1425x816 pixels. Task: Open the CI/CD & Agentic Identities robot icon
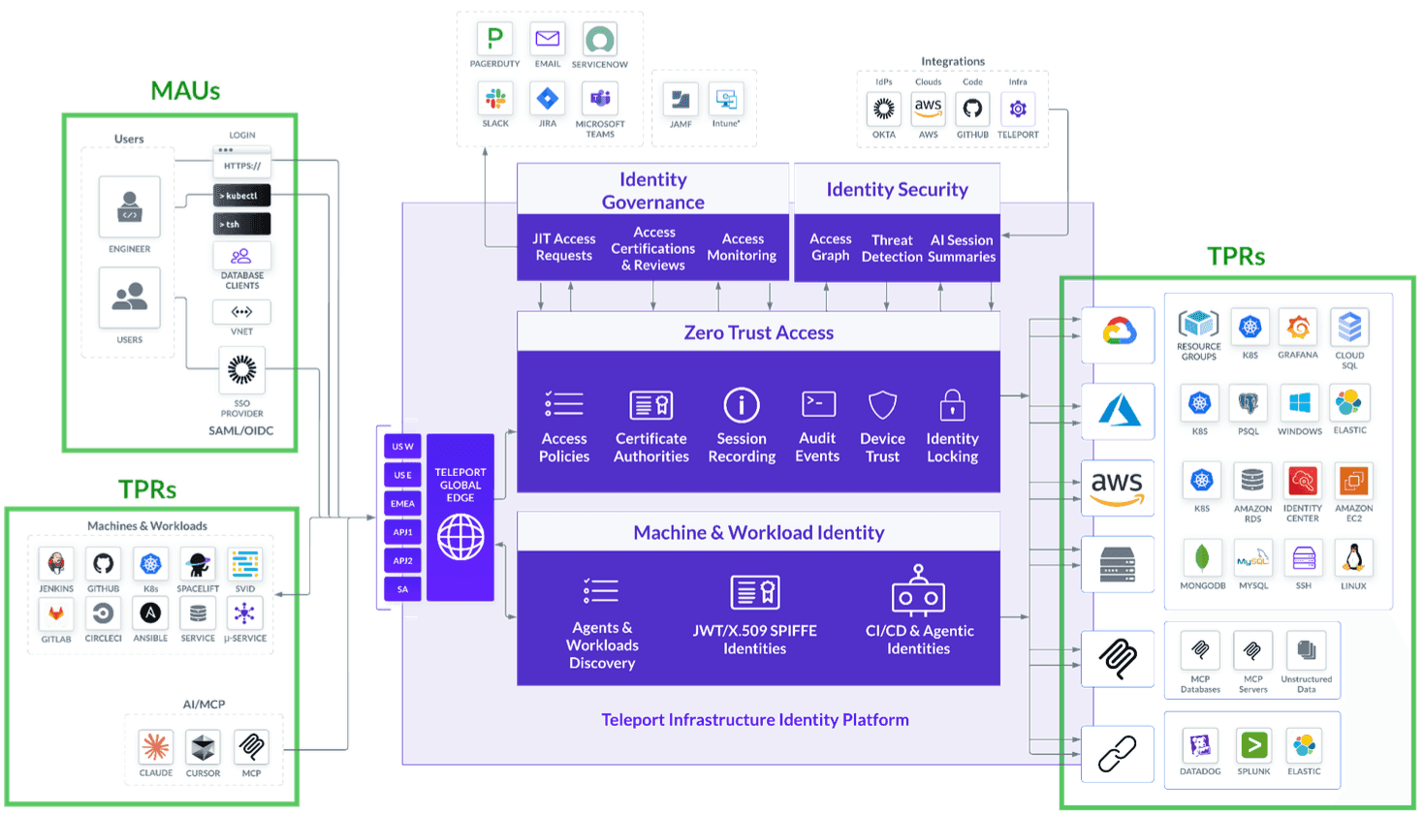[x=918, y=590]
